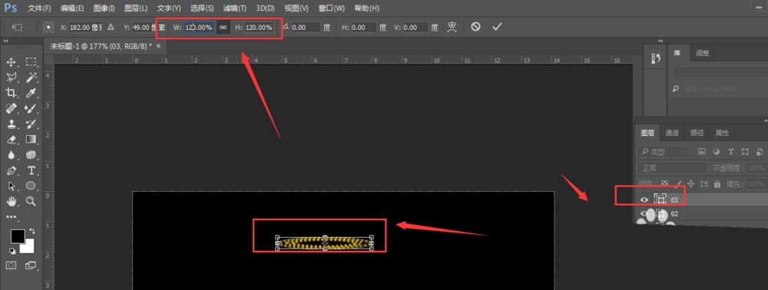The height and width of the screenshot is (290, 768).
Task: Open the Filter menu
Action: tap(234, 8)
